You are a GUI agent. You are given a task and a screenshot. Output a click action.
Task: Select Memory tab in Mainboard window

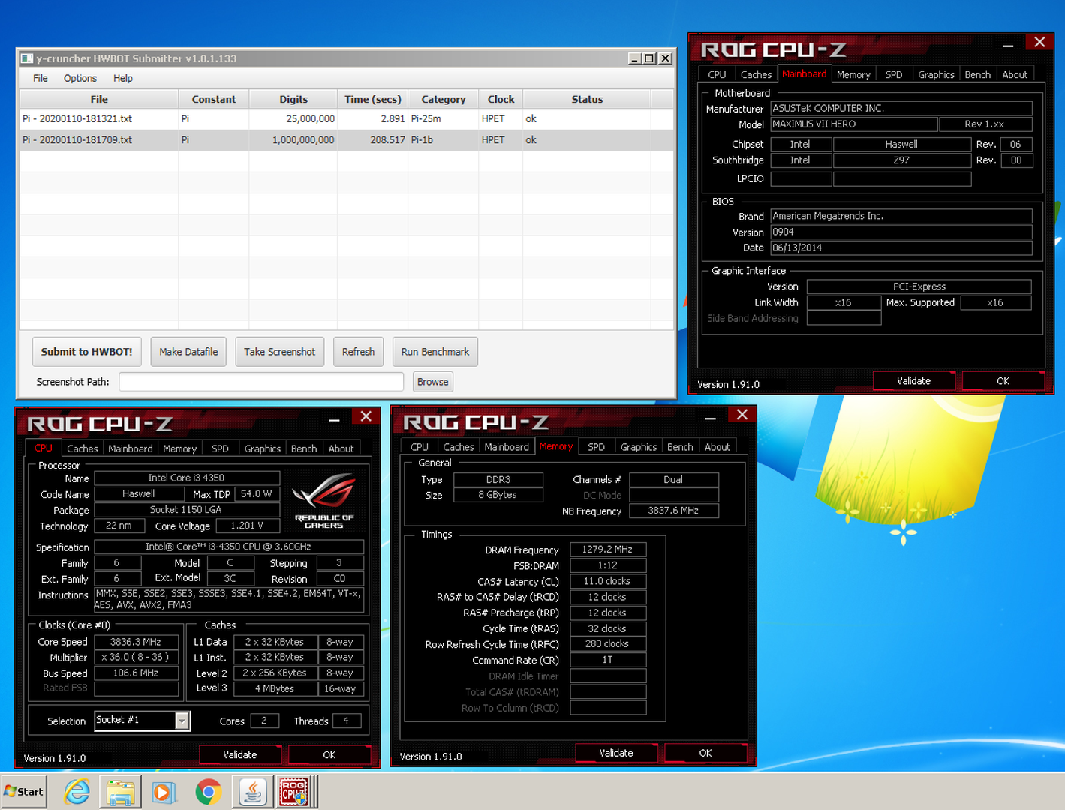853,74
